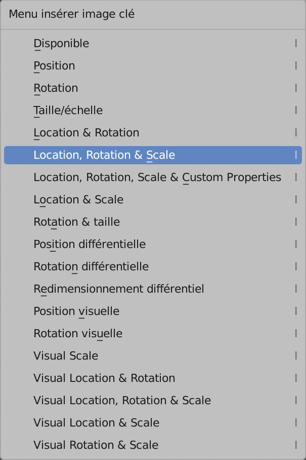Choose Redimensionnement différentiel option
Image resolution: width=306 pixels, height=460 pixels.
pyautogui.click(x=118, y=289)
